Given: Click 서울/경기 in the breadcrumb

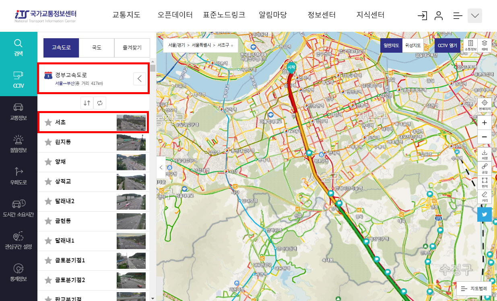Looking at the screenshot, I should [177, 45].
